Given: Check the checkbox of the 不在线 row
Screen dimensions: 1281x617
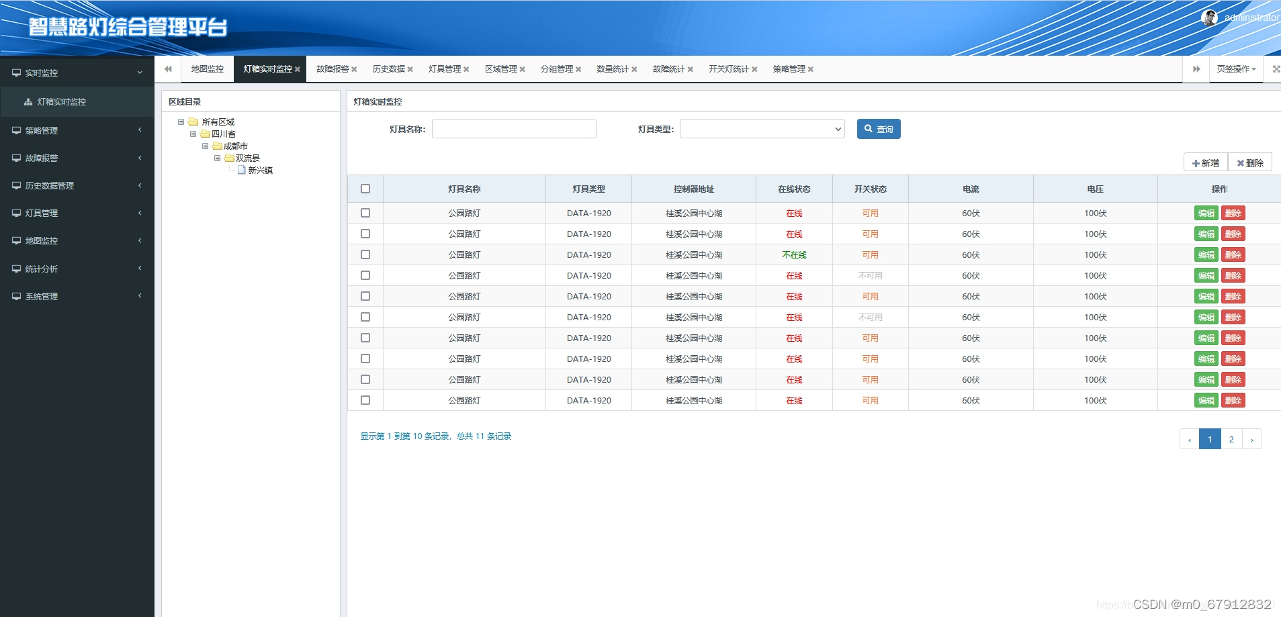Looking at the screenshot, I should 365,254.
